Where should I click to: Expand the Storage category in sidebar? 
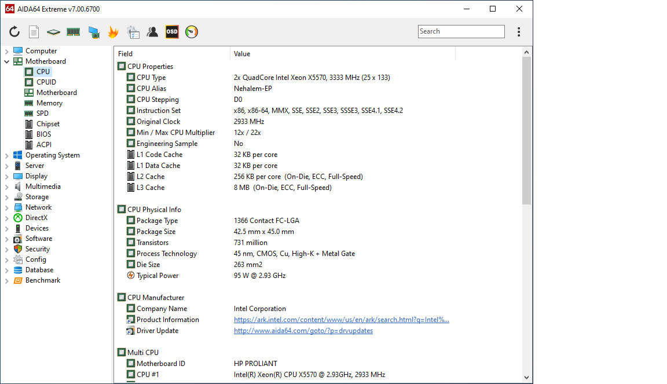[x=7, y=196]
